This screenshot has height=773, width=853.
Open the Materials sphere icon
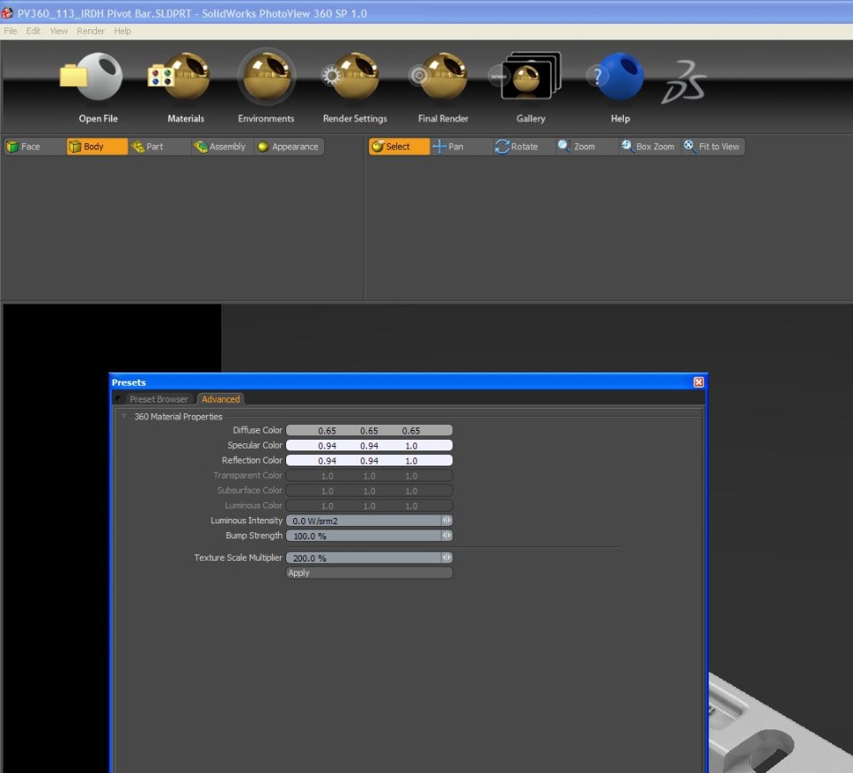click(x=179, y=76)
